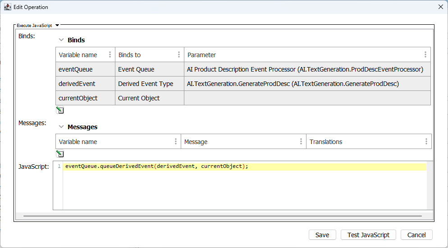Open Variable name column menu in Binds table
The image size is (448, 248).
110,55
